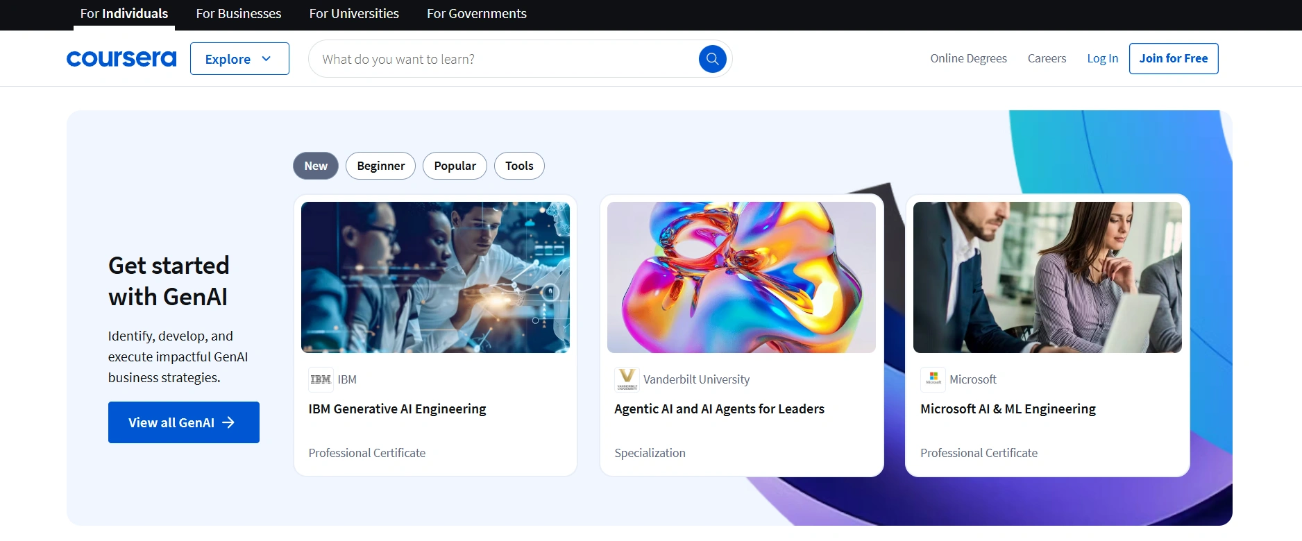Click the 'Vanderbilt University' provider text
The height and width of the screenshot is (541, 1302).
[696, 379]
